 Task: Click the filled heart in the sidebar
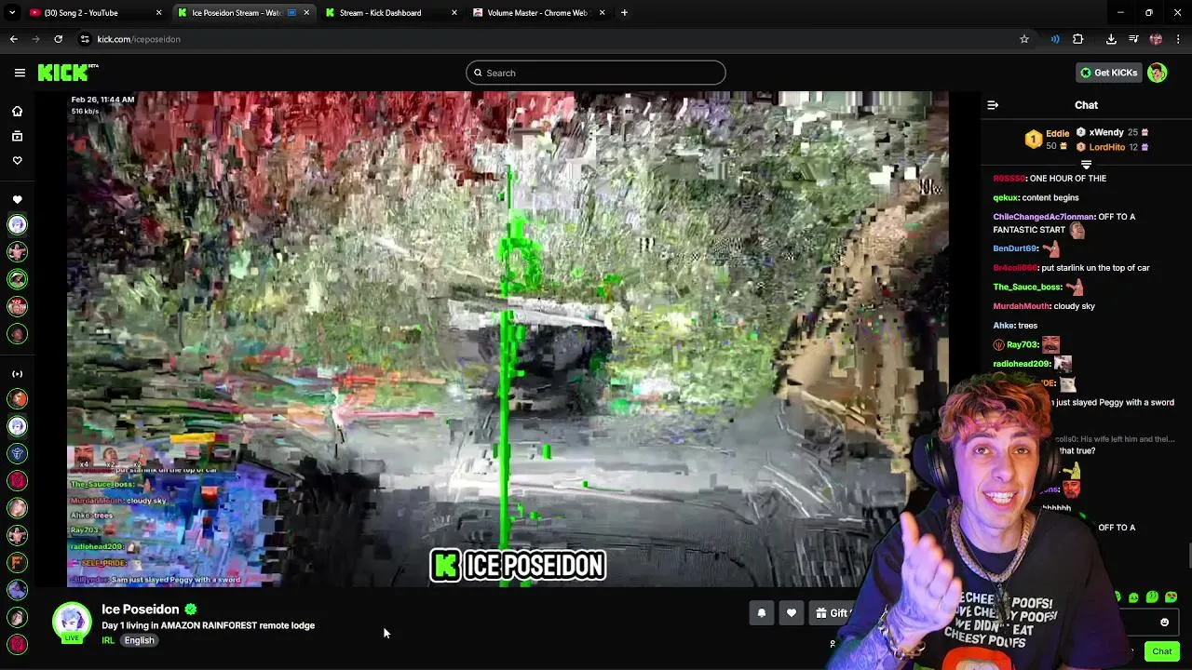[17, 199]
